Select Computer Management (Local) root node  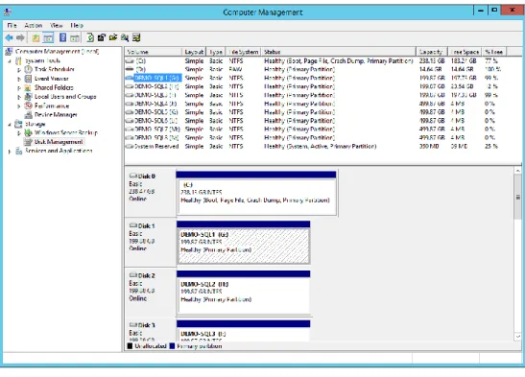coord(57,52)
